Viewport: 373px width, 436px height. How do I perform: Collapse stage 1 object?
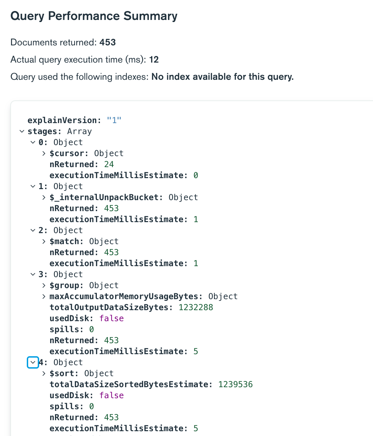coord(33,186)
